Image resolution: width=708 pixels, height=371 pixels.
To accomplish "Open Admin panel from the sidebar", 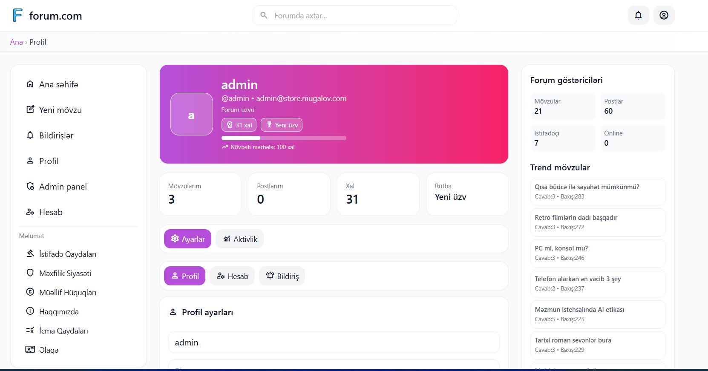I will pos(63,187).
